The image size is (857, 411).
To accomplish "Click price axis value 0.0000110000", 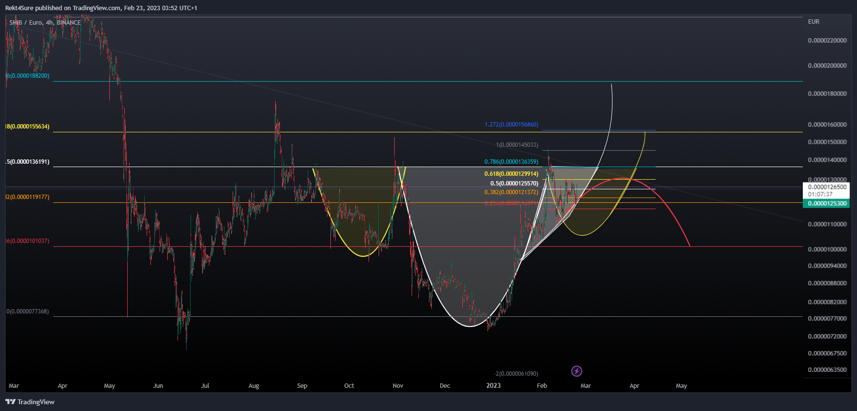I will [x=827, y=225].
